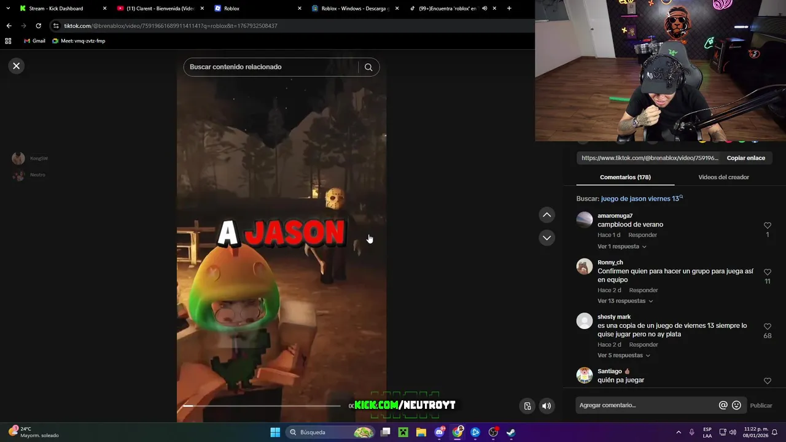The height and width of the screenshot is (442, 786).
Task: Click the tiktok.com URL address bar
Action: click(171, 26)
